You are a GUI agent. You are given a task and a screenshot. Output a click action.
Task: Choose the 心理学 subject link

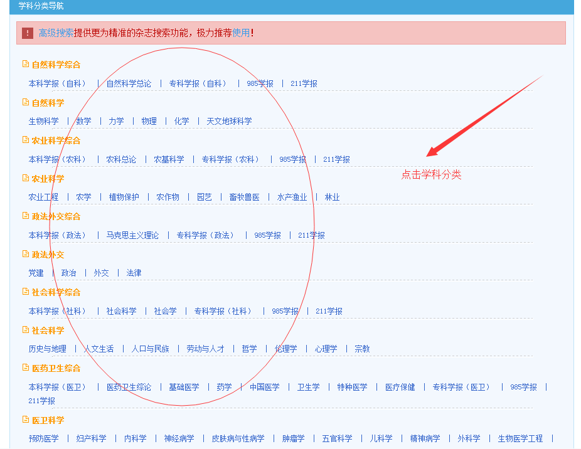[x=326, y=349]
